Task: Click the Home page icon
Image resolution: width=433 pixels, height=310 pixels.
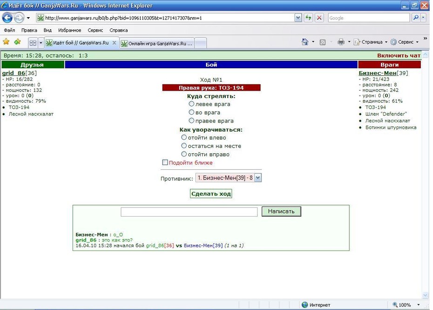Action: 305,42
